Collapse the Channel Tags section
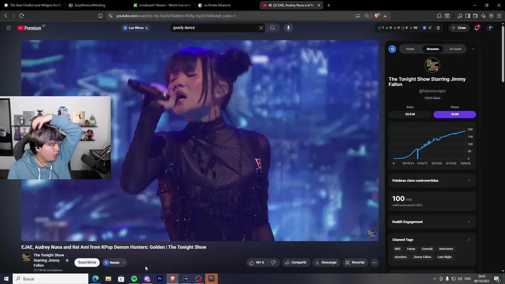Image resolution: width=505 pixels, height=284 pixels. pos(469,240)
